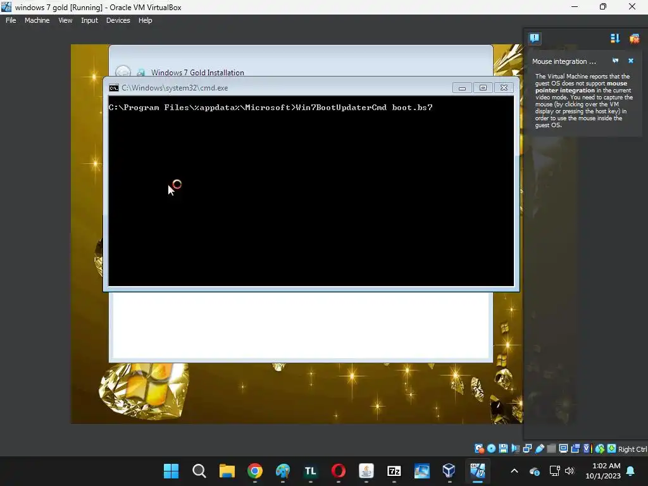Click the keyboard capture host key icon

tap(612, 449)
